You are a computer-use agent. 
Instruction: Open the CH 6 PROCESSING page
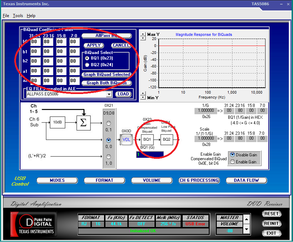pos(199,180)
